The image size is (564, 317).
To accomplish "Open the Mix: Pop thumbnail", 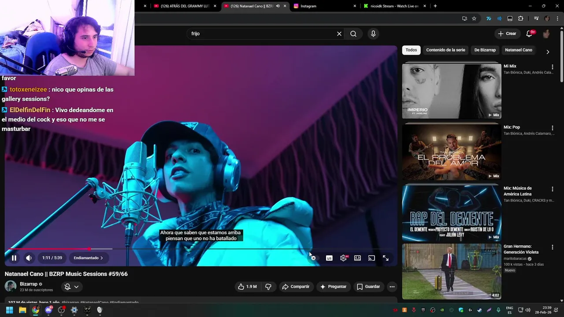I will (x=452, y=152).
